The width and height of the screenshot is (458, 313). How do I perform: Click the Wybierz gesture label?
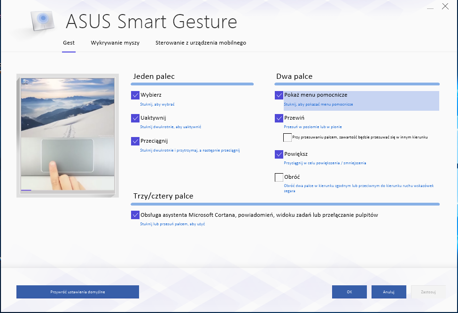coord(151,95)
